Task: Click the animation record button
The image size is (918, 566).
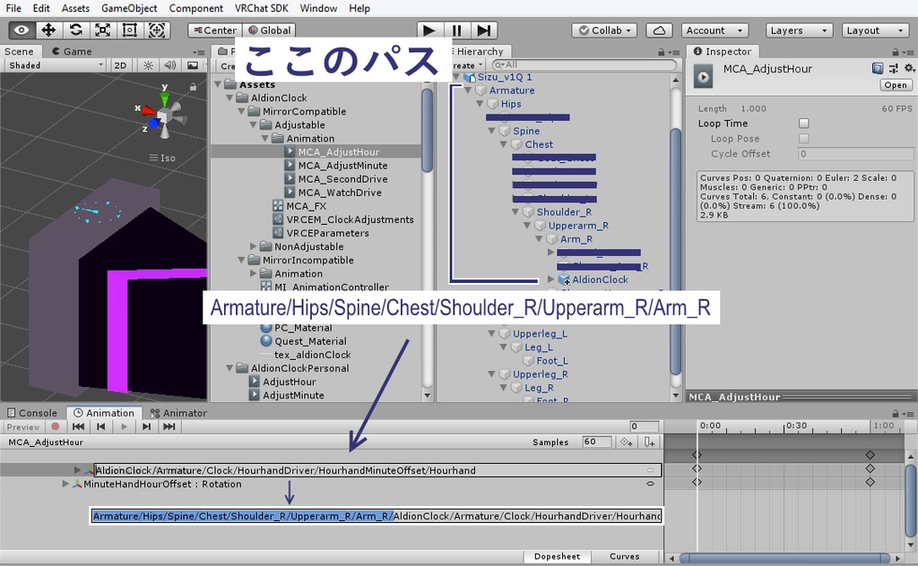Action: point(55,426)
